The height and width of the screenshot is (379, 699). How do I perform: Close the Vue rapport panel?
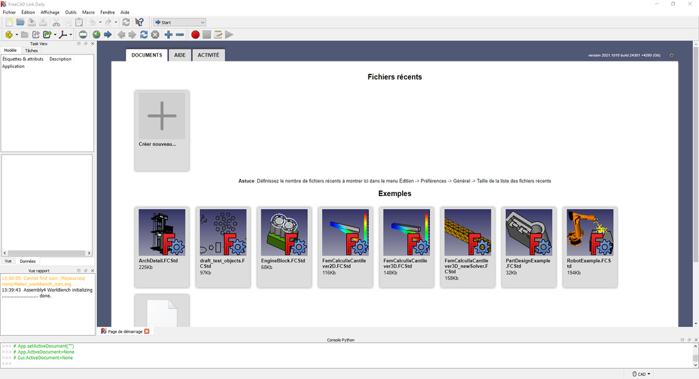tap(93, 270)
